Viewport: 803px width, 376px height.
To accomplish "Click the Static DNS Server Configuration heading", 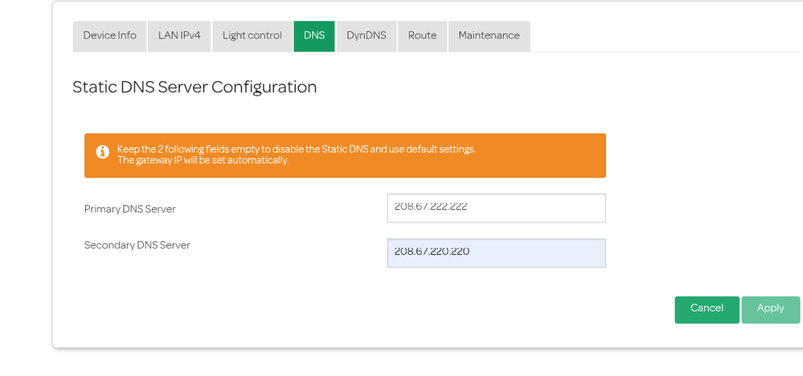I will click(x=195, y=87).
